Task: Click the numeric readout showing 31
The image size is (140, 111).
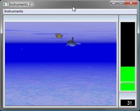Action: 128,103
